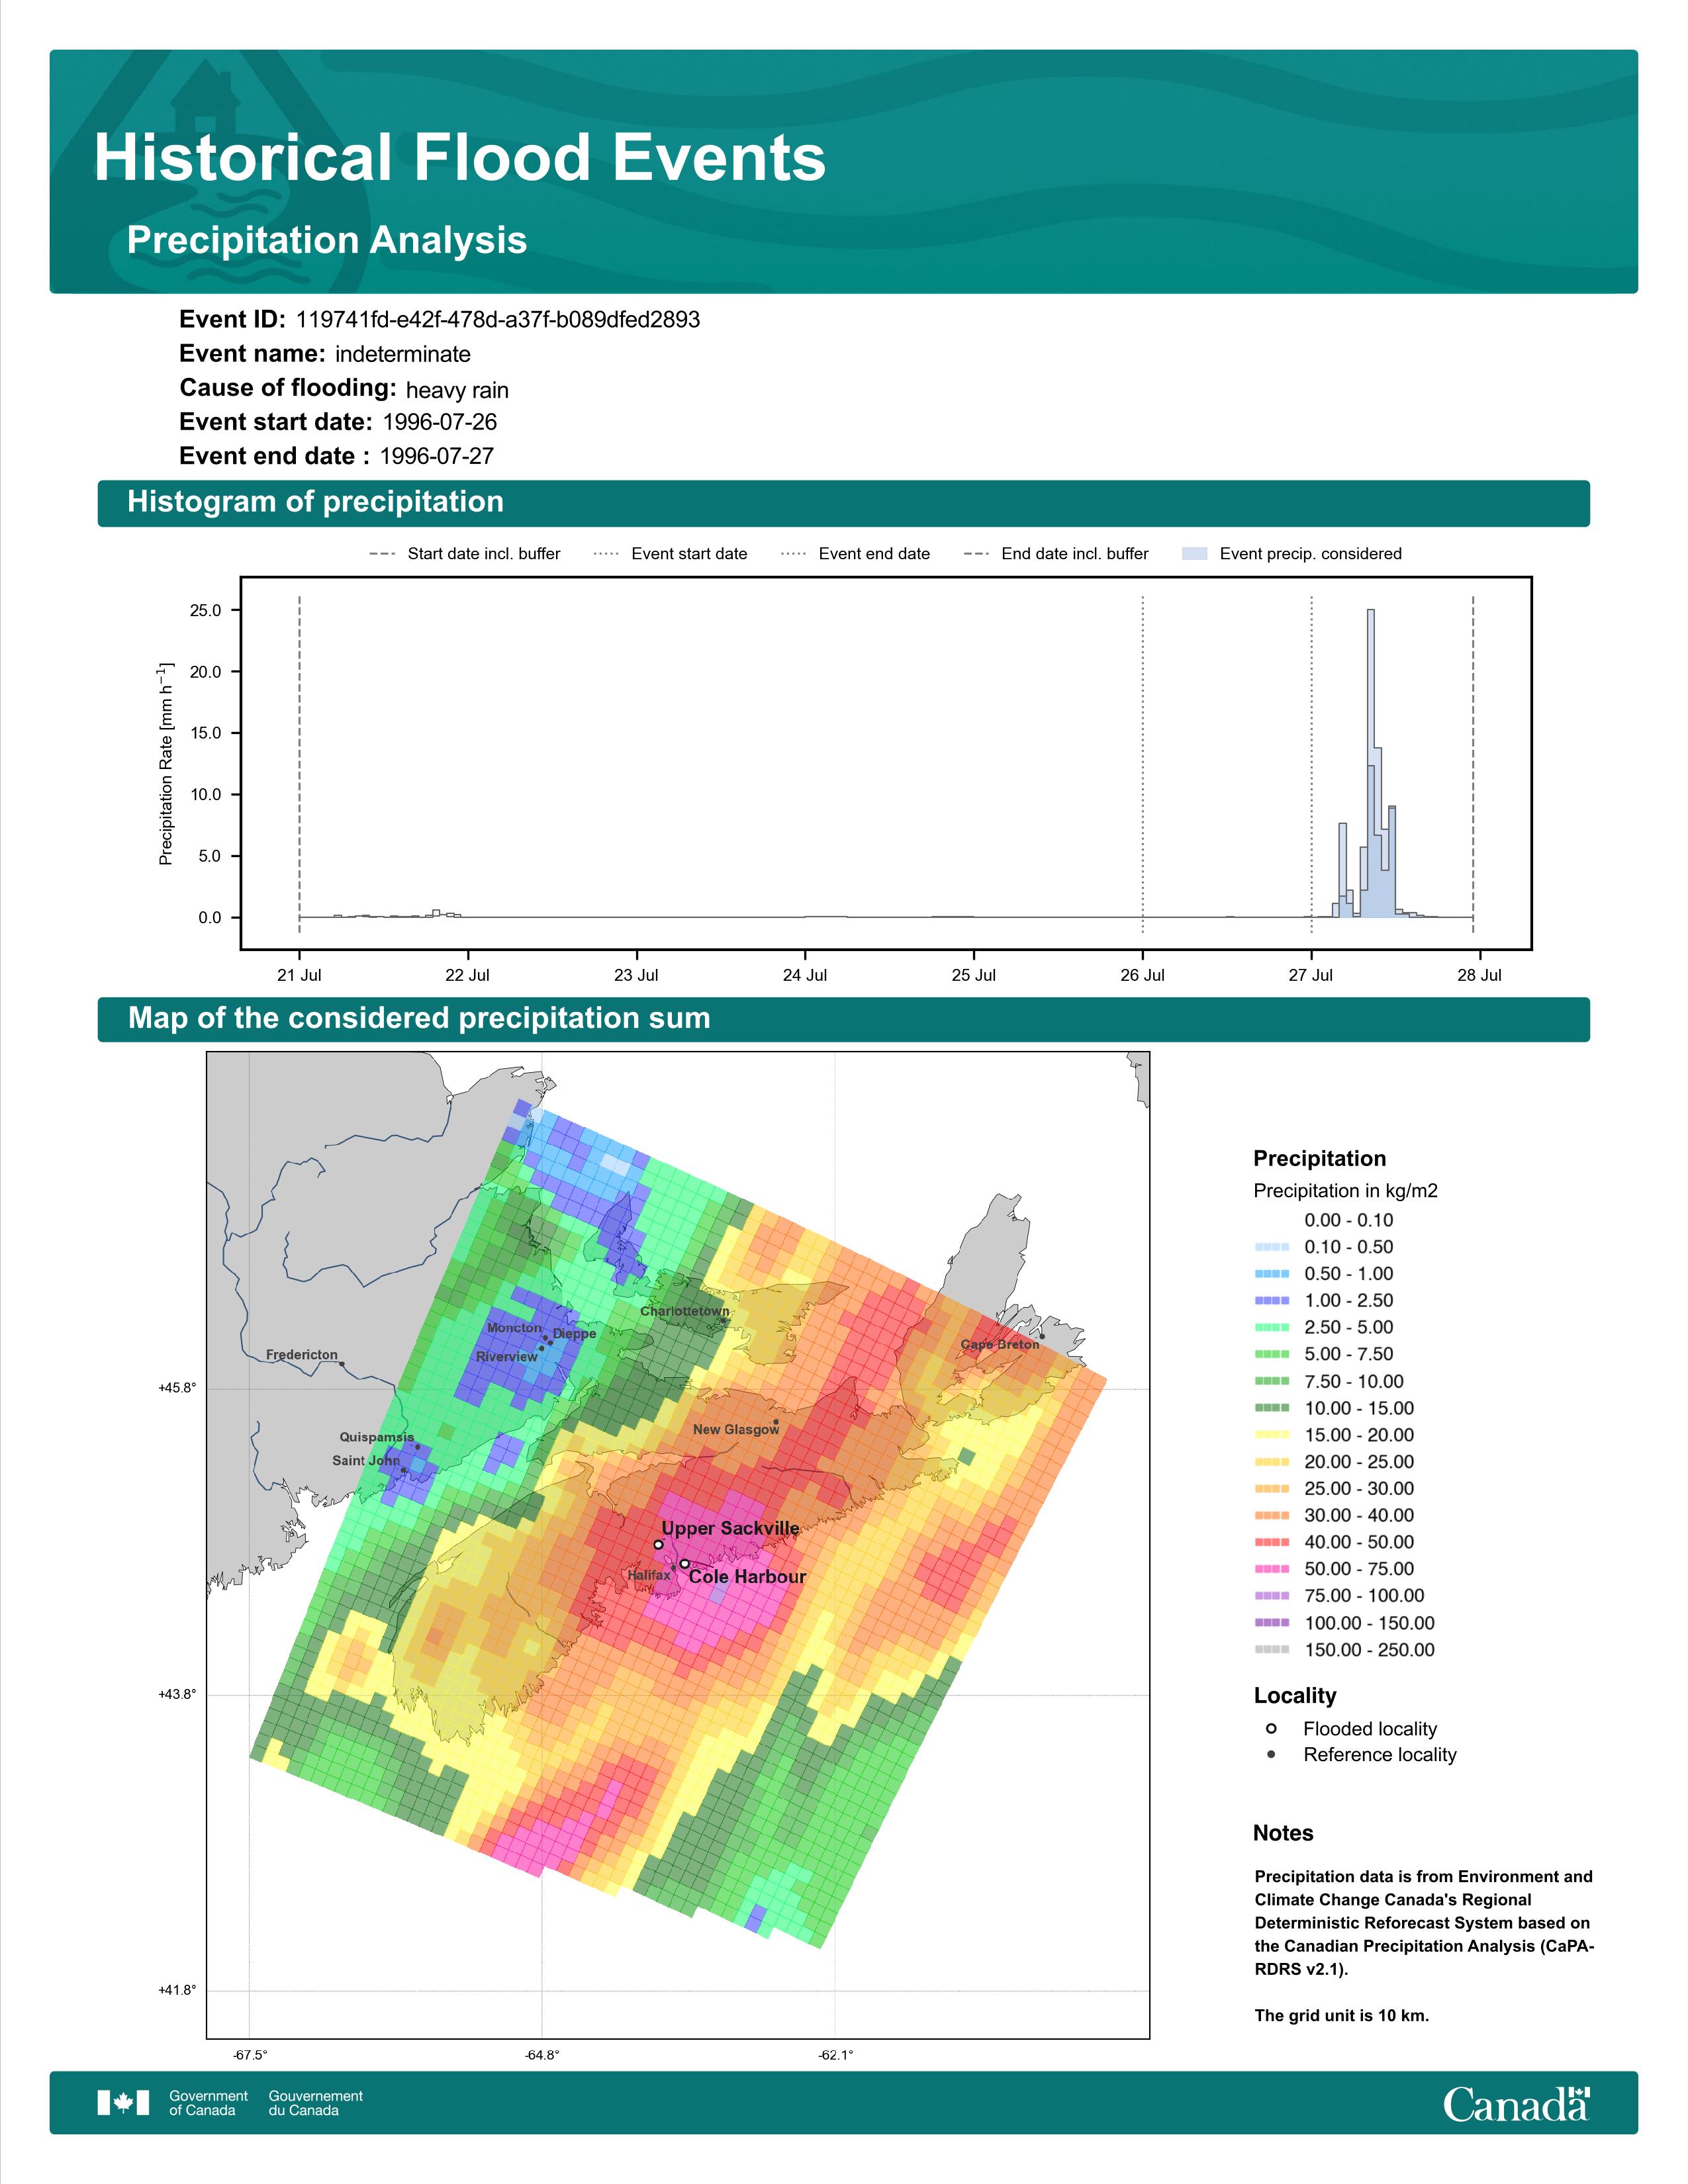
Task: Click the Government of Canada footer text
Action: pos(208,2103)
